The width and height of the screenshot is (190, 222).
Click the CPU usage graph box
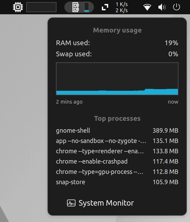click(41, 7)
